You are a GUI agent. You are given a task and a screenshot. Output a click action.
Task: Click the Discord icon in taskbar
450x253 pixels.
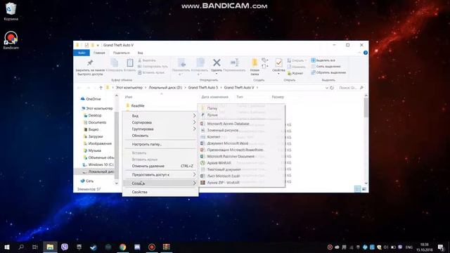click(x=137, y=247)
